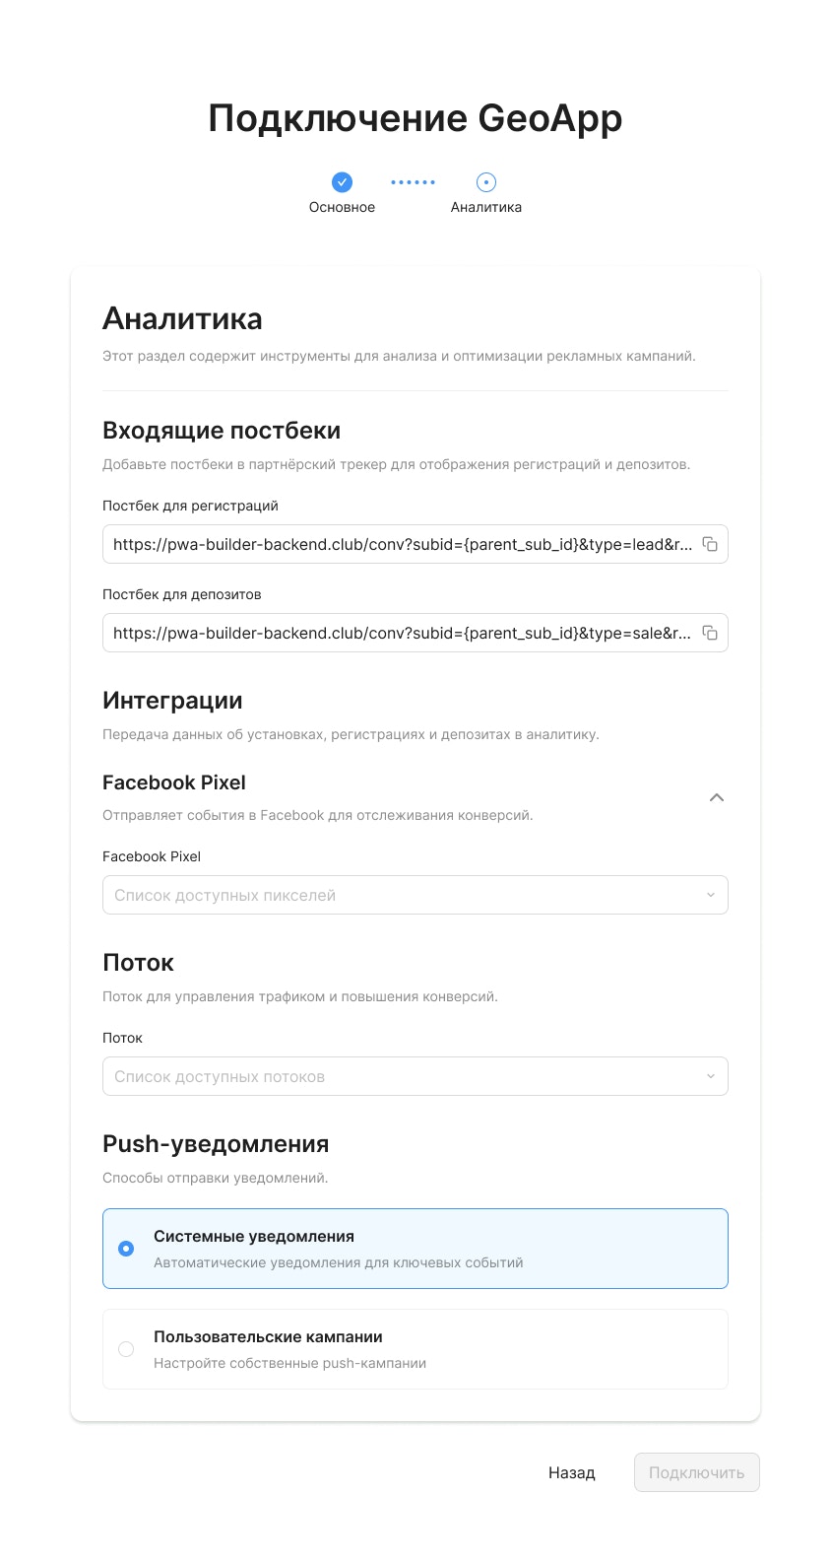
Task: Open the Список доступных пикселей dropdown
Action: click(x=415, y=895)
